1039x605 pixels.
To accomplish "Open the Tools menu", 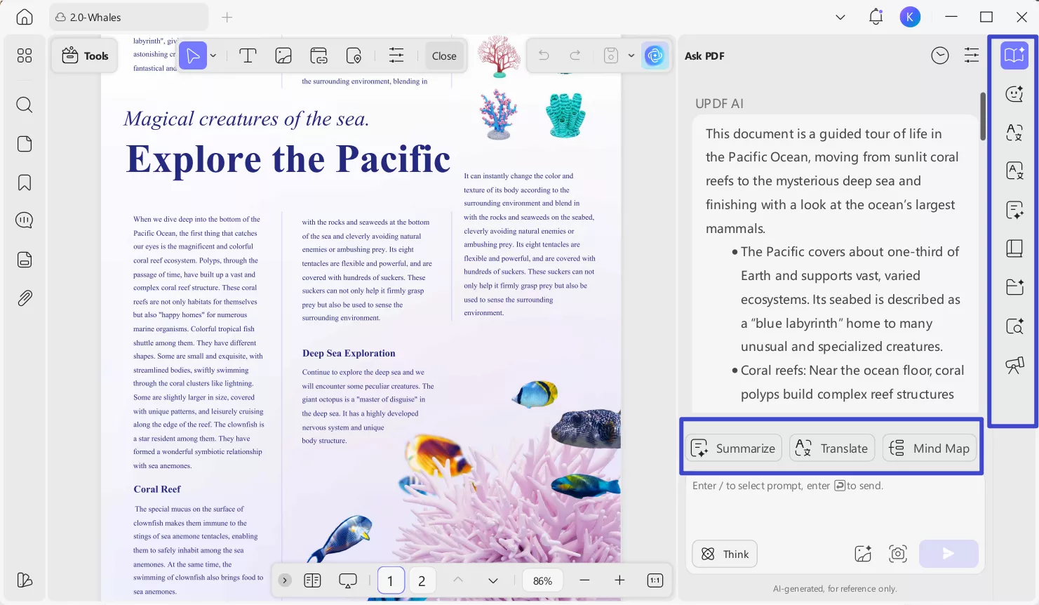I will (x=85, y=56).
